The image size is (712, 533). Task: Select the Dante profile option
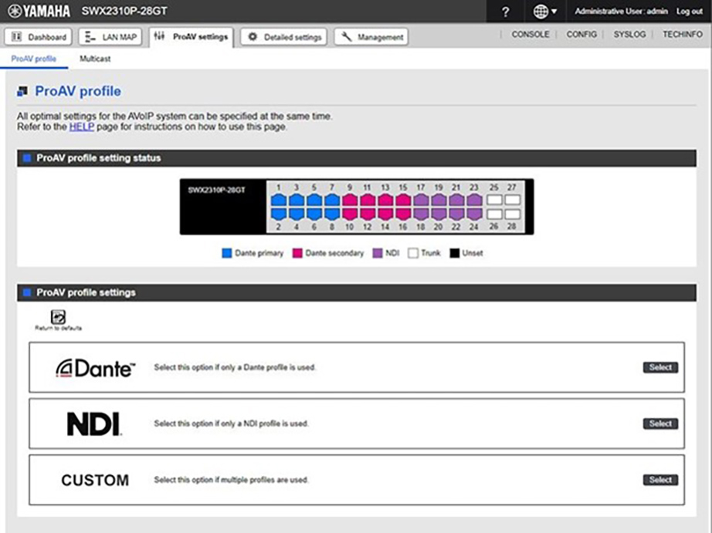659,368
